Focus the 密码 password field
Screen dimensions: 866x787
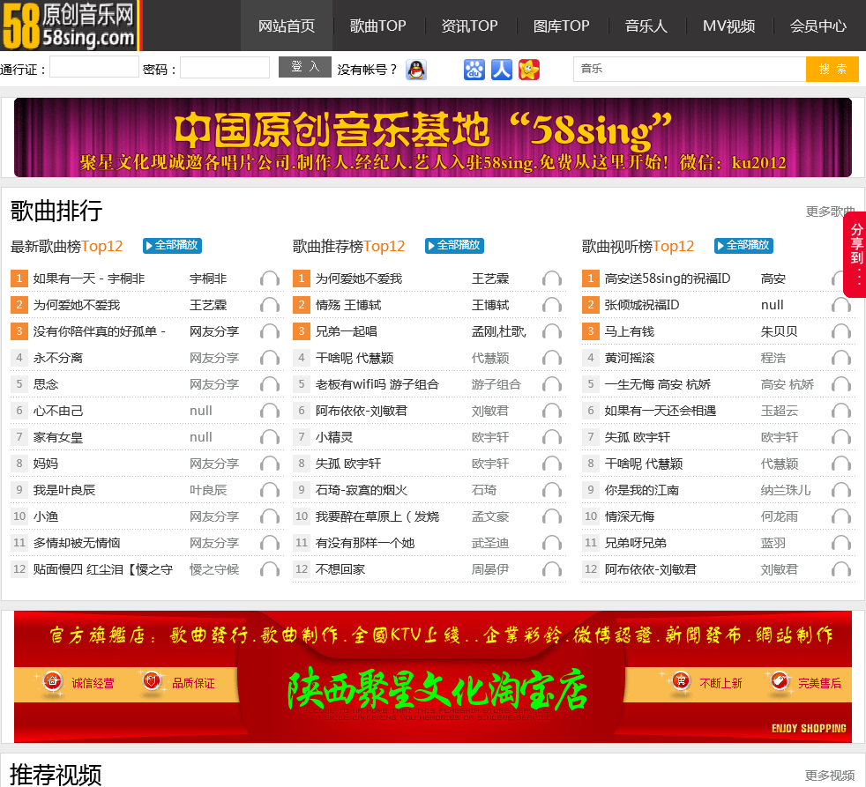click(225, 67)
